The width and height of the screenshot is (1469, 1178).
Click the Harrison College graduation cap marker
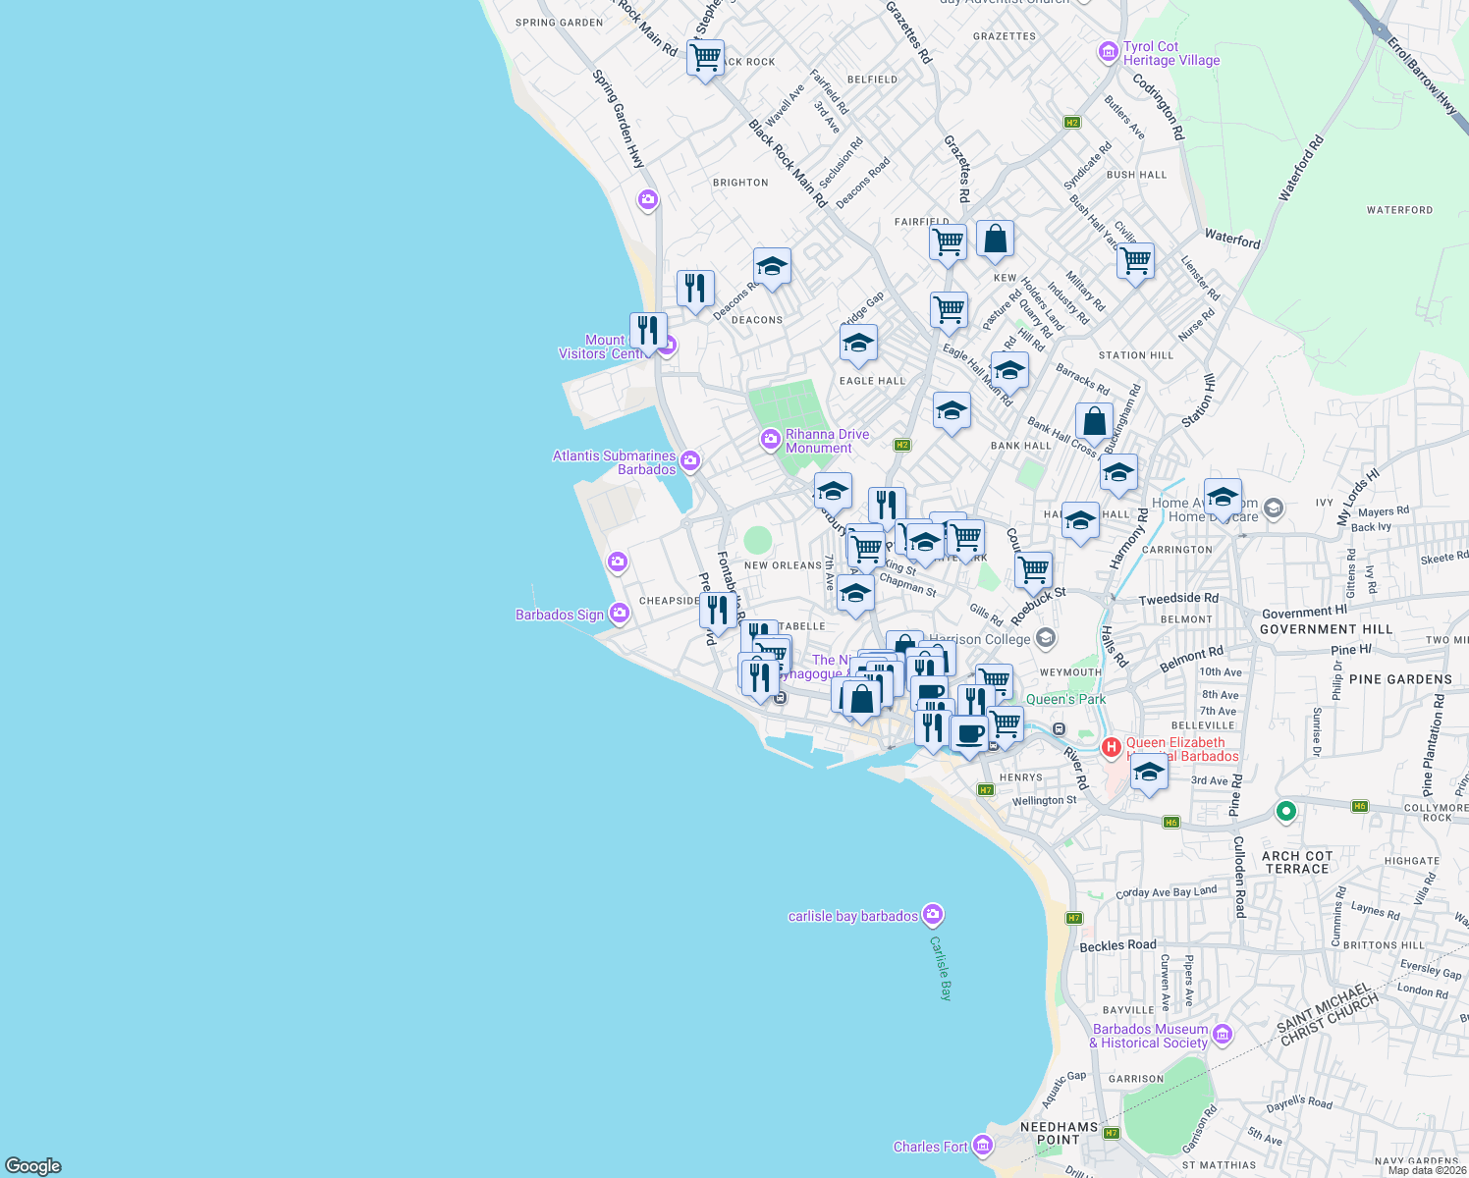tap(1045, 638)
